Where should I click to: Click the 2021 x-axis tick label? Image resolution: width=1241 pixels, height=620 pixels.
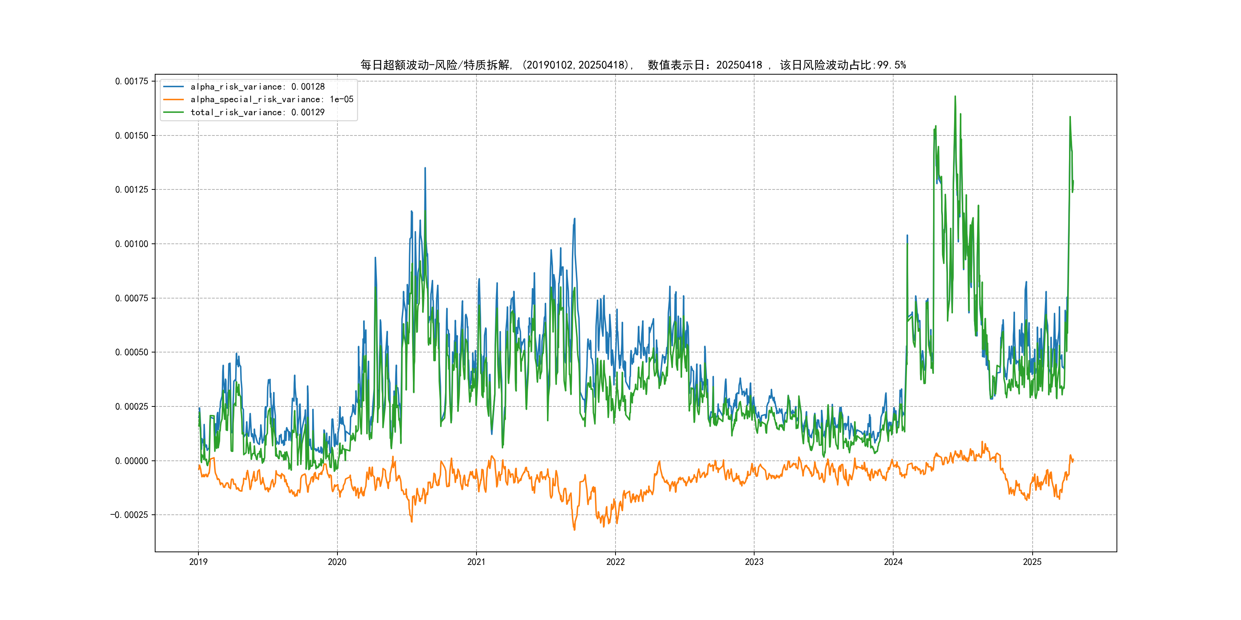(476, 562)
